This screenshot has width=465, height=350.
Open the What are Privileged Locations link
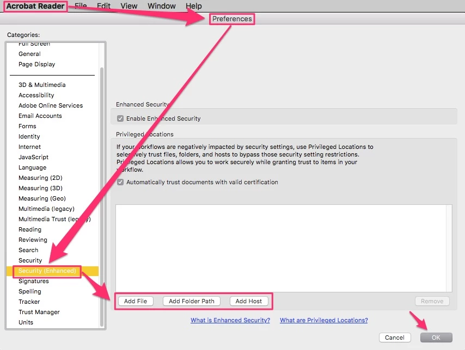(324, 320)
